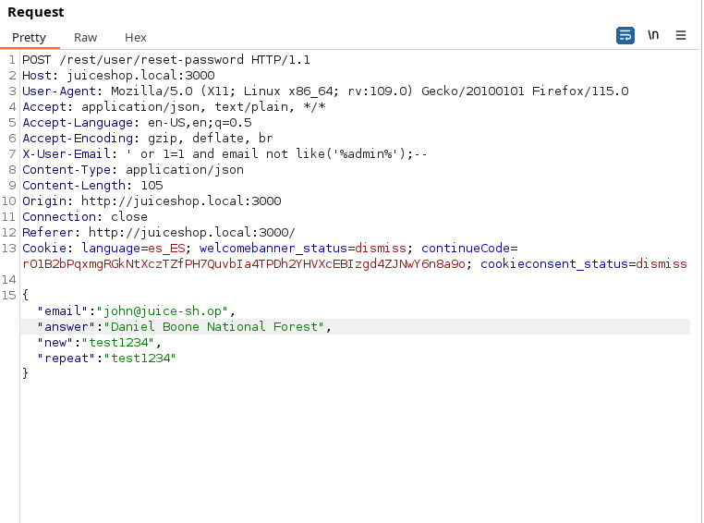Click the opening brace of JSON body

tap(25, 295)
